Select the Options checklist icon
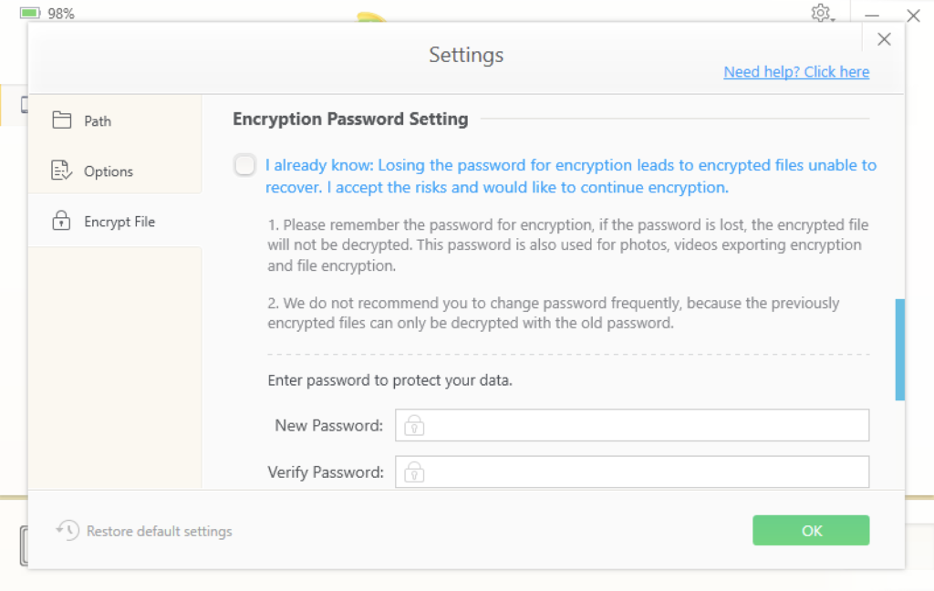This screenshot has height=591, width=934. tap(61, 171)
